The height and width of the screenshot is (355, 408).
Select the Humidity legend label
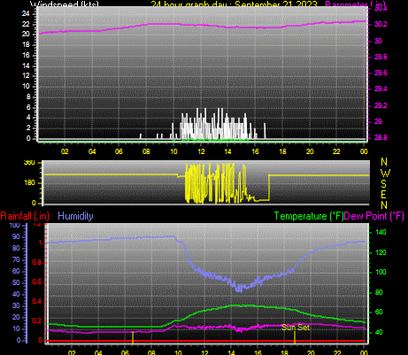coord(75,216)
